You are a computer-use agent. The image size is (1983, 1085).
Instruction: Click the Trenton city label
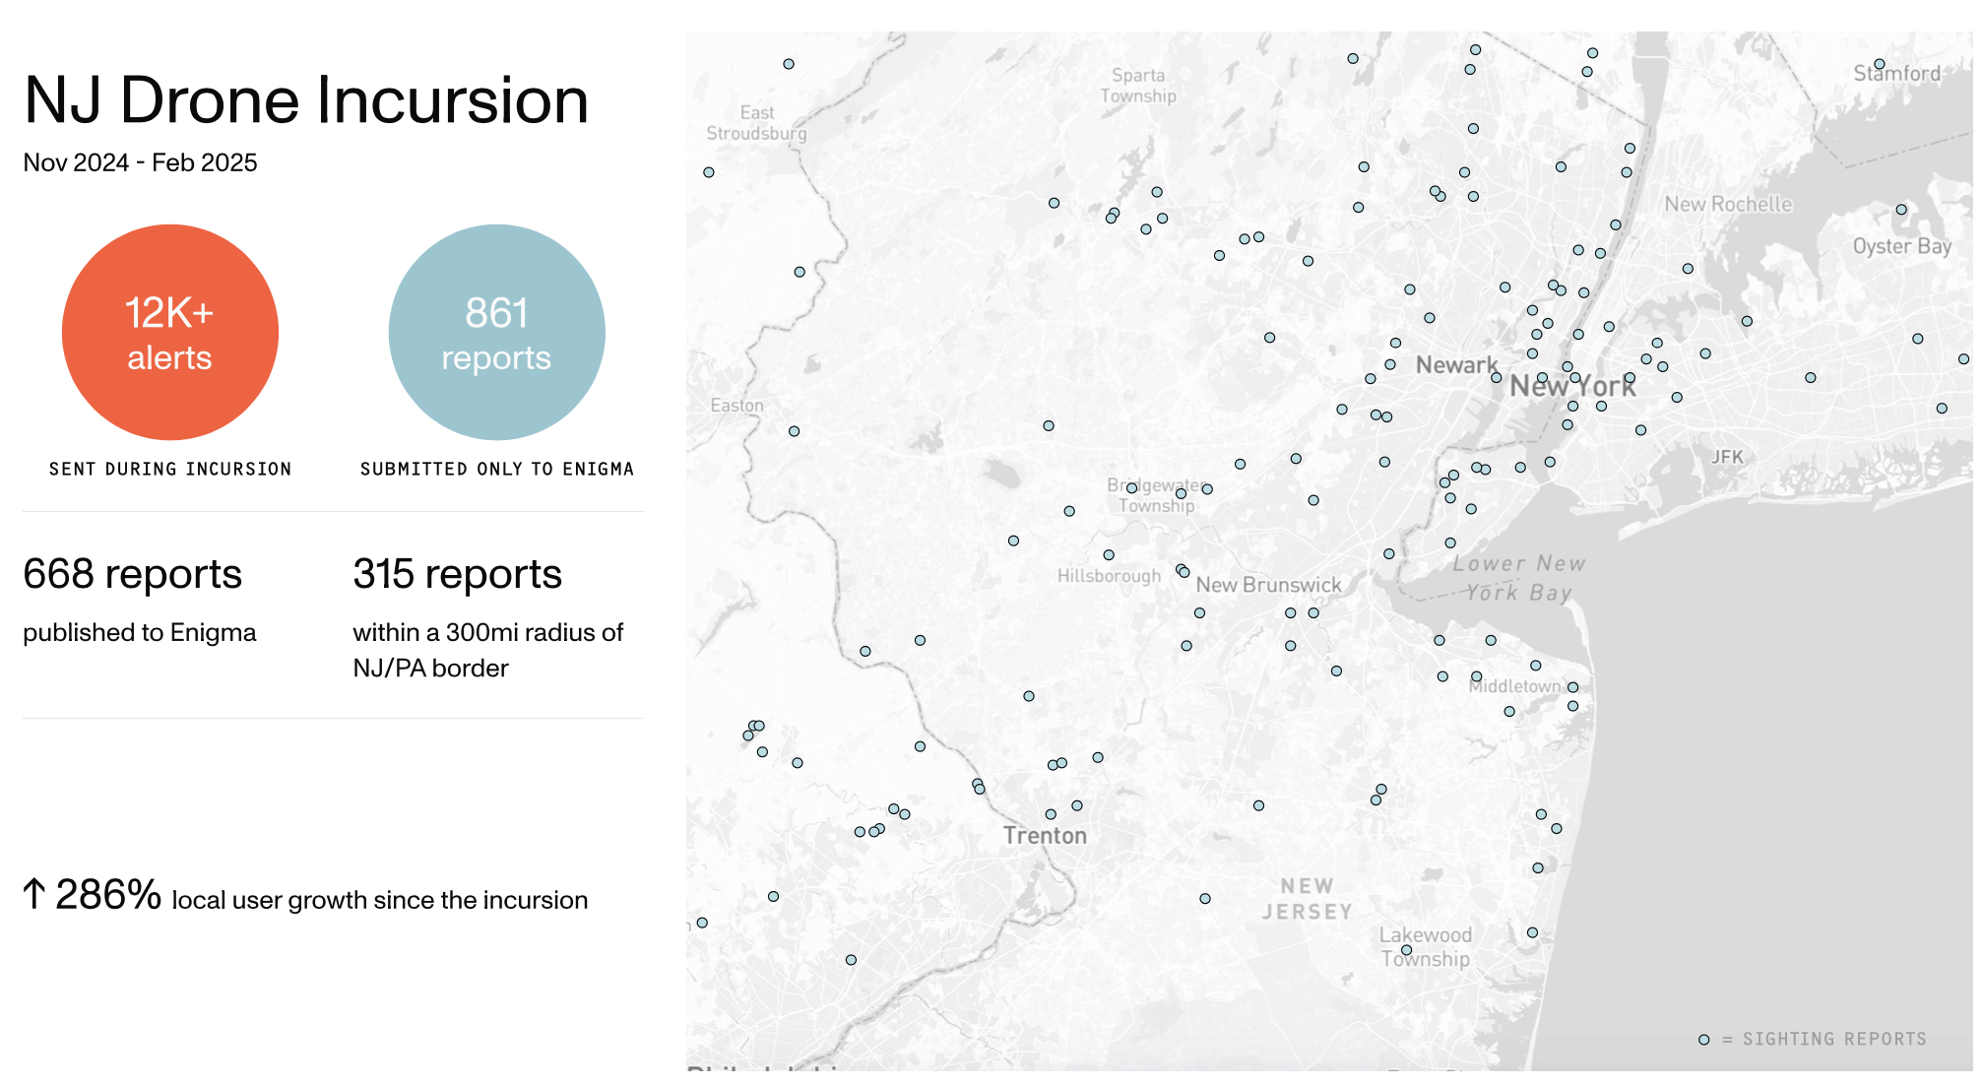(x=1045, y=836)
